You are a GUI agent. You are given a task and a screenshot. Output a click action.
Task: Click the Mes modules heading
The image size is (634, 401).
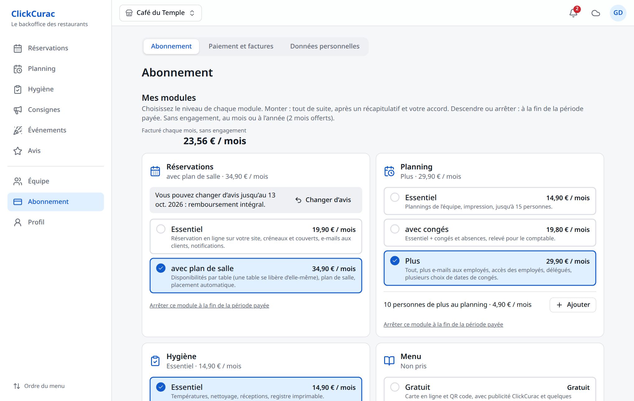tap(169, 98)
